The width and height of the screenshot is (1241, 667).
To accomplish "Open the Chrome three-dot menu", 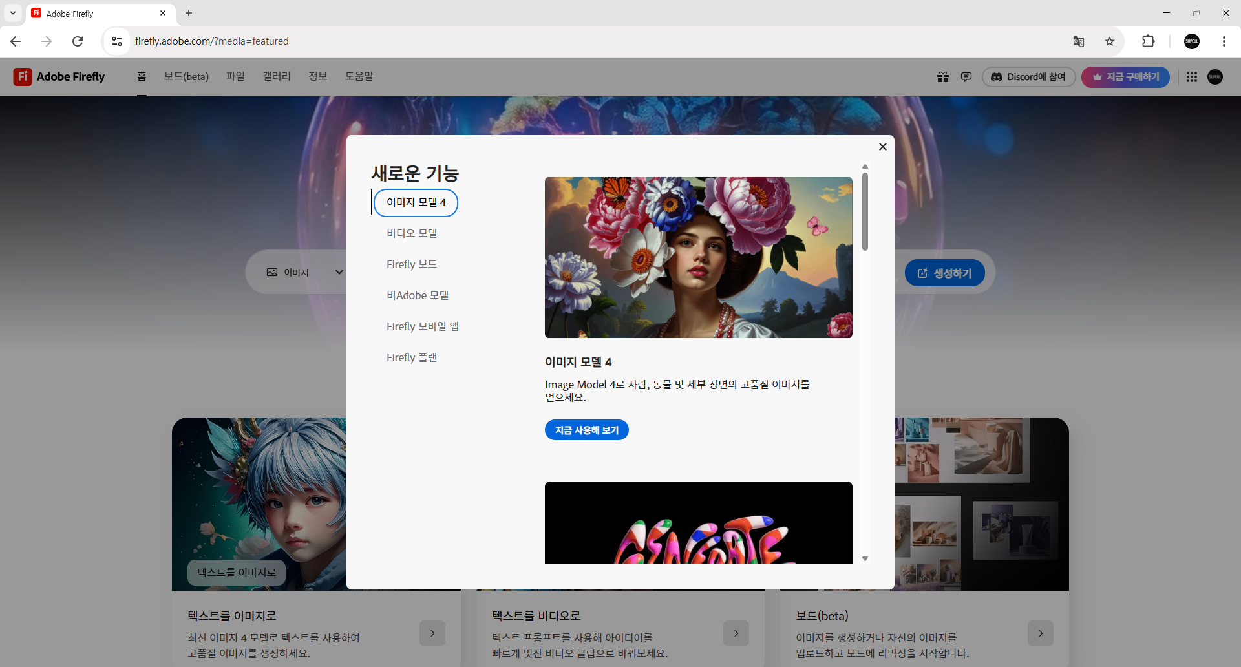I will pyautogui.click(x=1224, y=41).
